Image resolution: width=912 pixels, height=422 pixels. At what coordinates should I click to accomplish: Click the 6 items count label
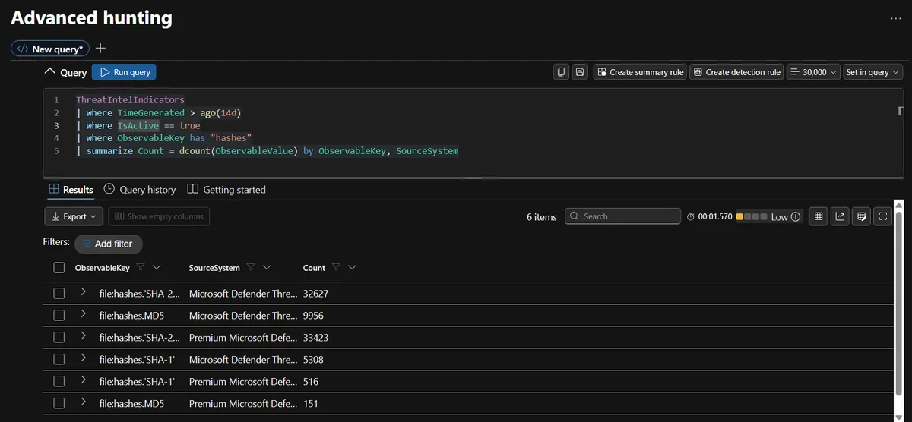542,216
